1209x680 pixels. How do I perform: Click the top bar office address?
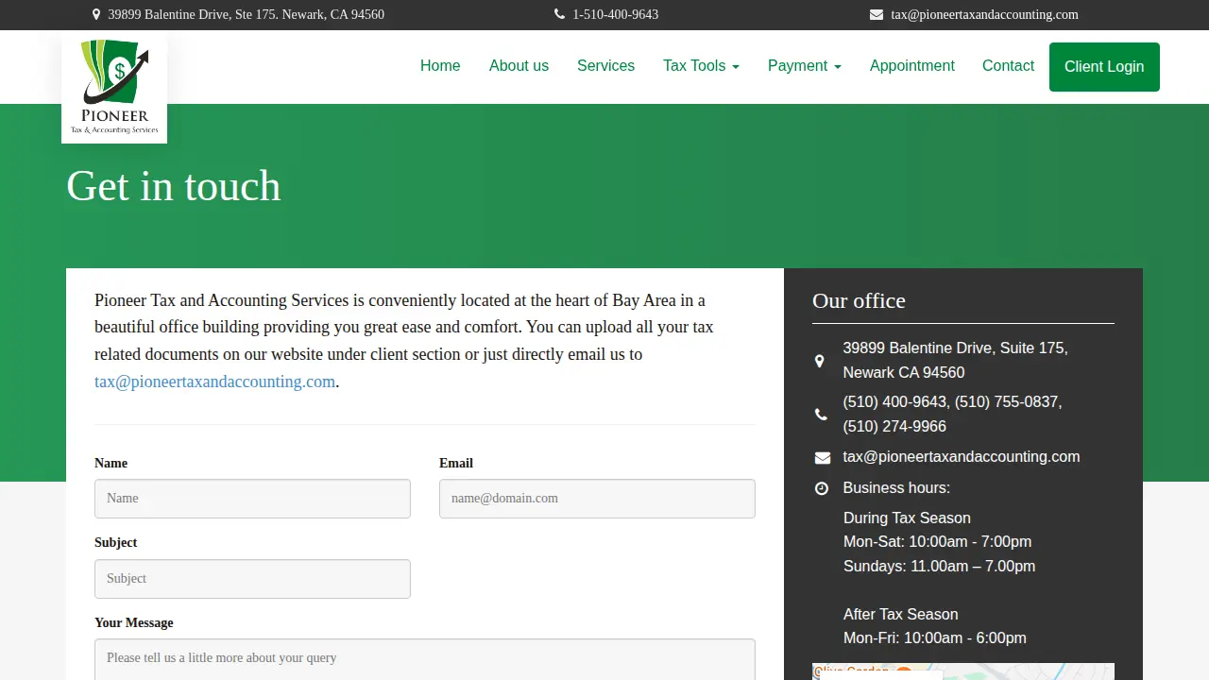246,15
